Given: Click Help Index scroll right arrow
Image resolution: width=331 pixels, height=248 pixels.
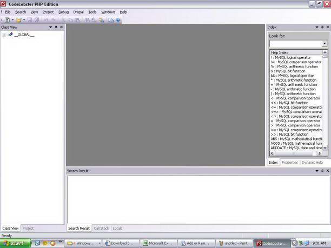Looking at the screenshot, I should click(320, 153).
